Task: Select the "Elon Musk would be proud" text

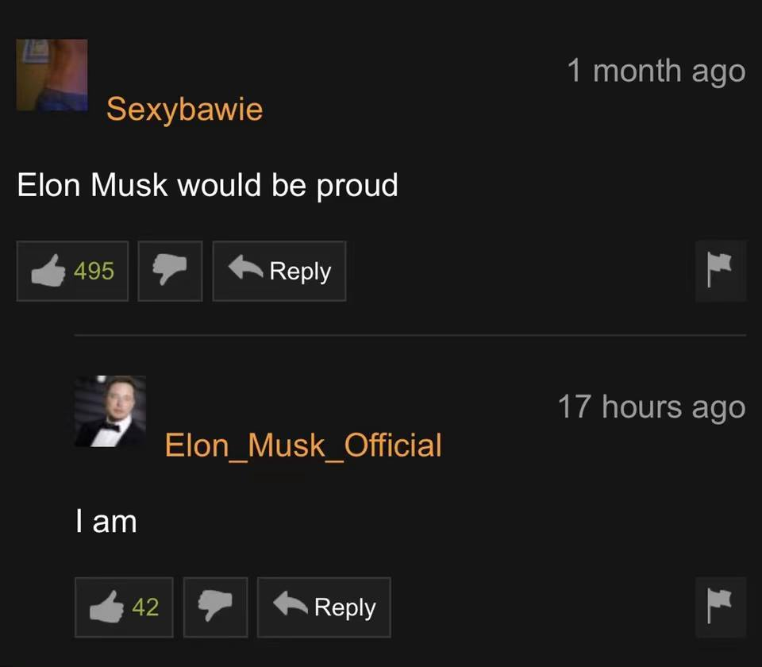Action: click(207, 185)
